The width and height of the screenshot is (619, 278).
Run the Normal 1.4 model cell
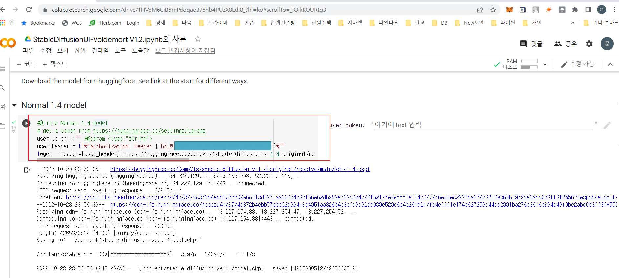pos(26,123)
